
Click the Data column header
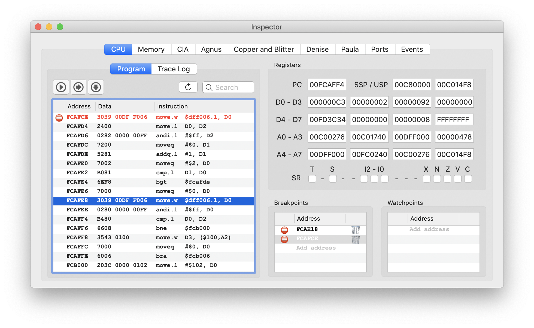125,107
